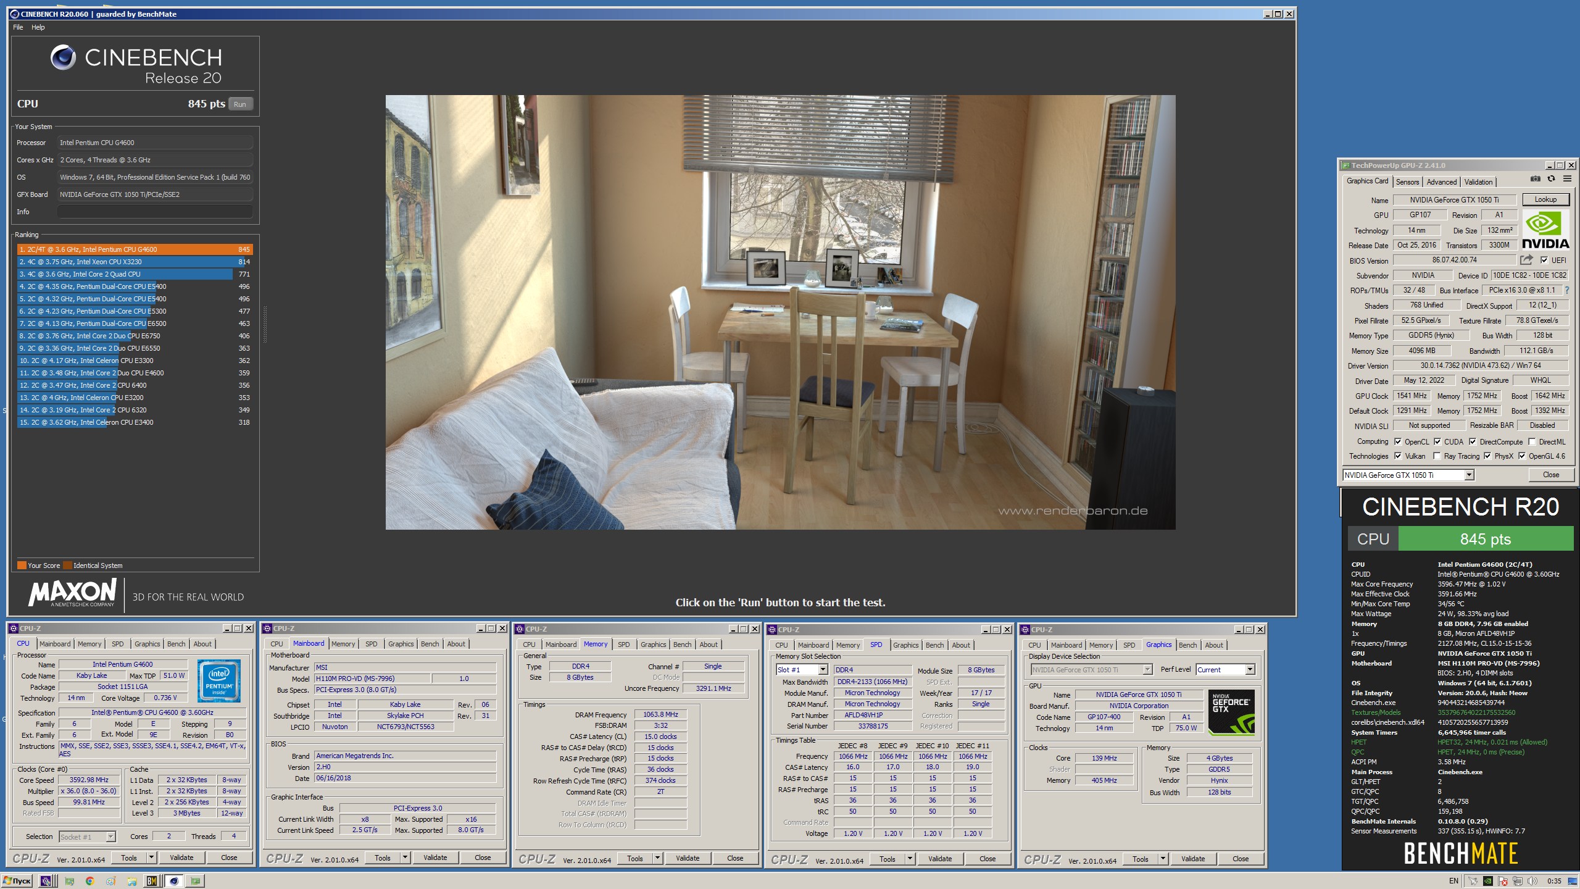Click the volume speaker tray icon
1580x889 pixels.
pyautogui.click(x=1531, y=881)
